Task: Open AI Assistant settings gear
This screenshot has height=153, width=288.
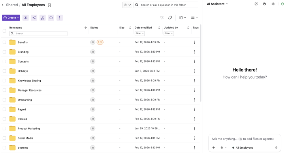Action: [x=273, y=4]
